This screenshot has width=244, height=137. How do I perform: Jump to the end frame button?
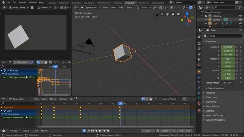108,131
